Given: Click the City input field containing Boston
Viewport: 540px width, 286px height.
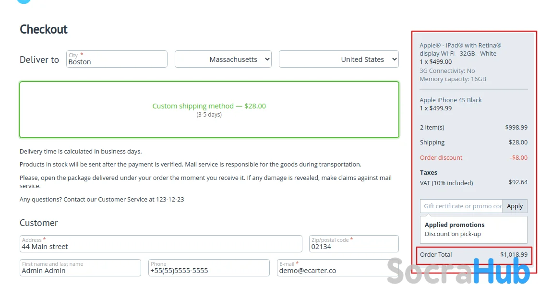Looking at the screenshot, I should coord(117,59).
